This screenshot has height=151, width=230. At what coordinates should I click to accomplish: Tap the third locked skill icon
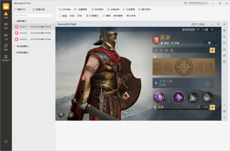point(193,97)
